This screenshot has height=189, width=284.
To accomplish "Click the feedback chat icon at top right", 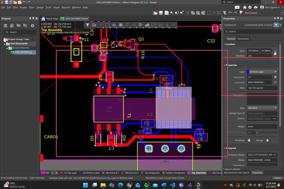I will click(x=237, y=7).
